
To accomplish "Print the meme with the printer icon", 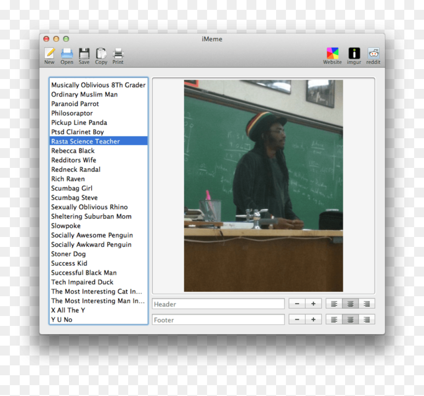I will 118,53.
